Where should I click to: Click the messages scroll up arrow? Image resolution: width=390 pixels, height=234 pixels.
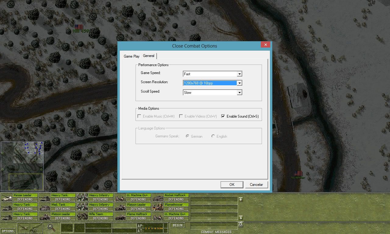point(241,199)
